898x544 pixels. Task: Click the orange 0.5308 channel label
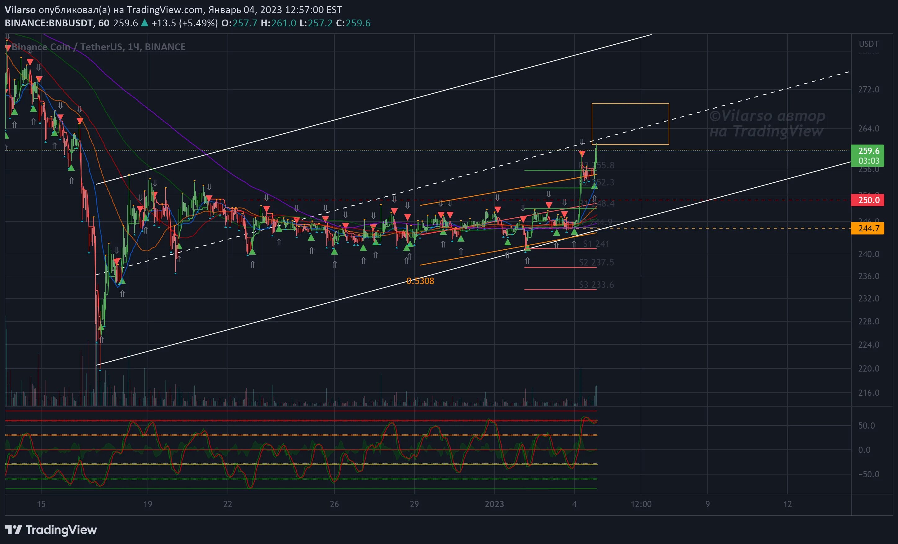point(420,281)
